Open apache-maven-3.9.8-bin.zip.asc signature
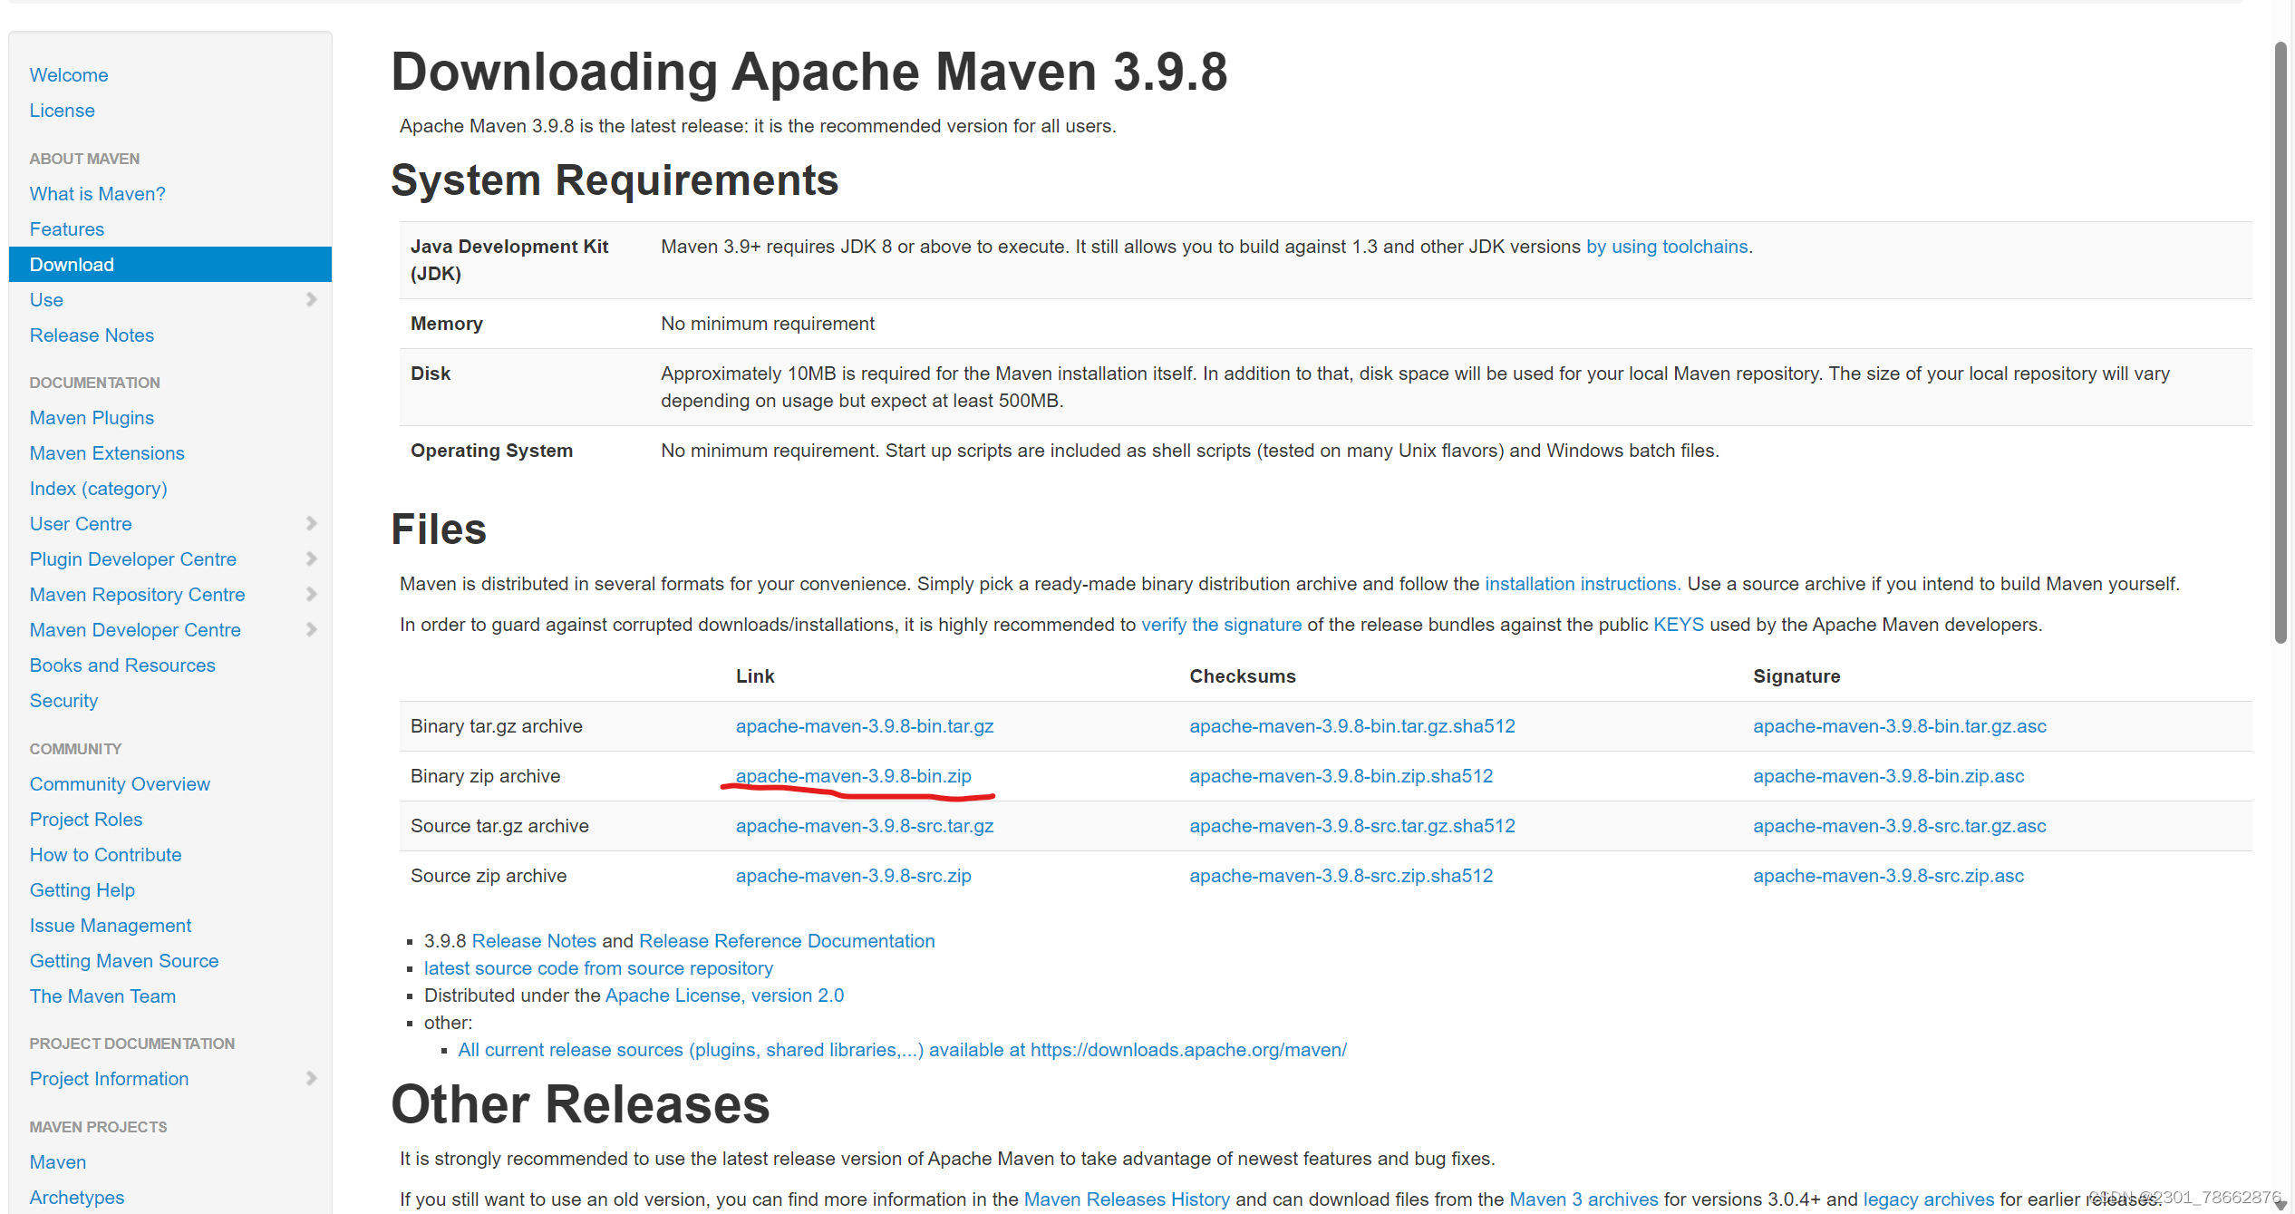The image size is (2295, 1214). coord(1889,776)
